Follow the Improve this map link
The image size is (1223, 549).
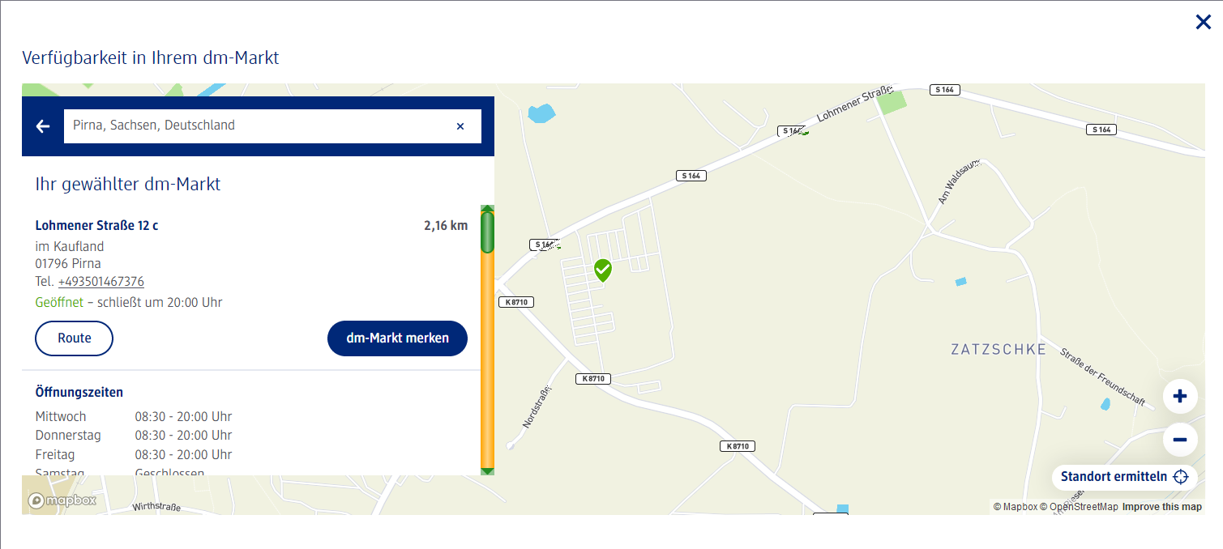(x=1161, y=507)
